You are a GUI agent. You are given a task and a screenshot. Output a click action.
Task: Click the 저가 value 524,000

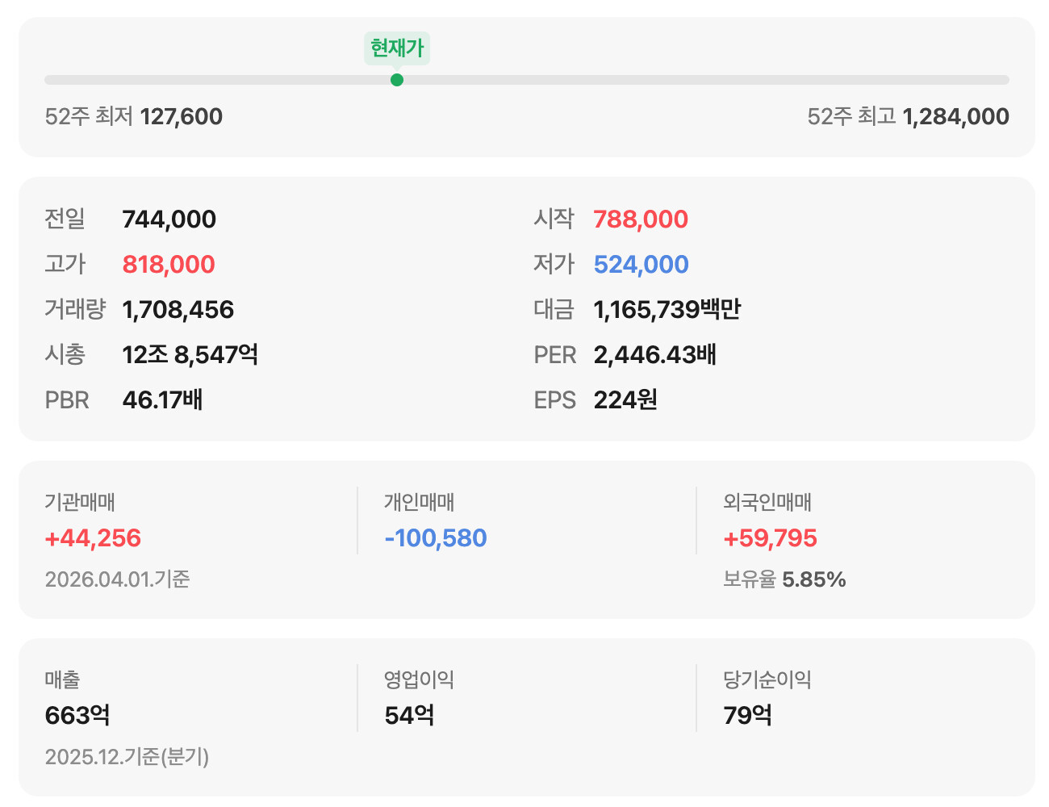pyautogui.click(x=641, y=265)
